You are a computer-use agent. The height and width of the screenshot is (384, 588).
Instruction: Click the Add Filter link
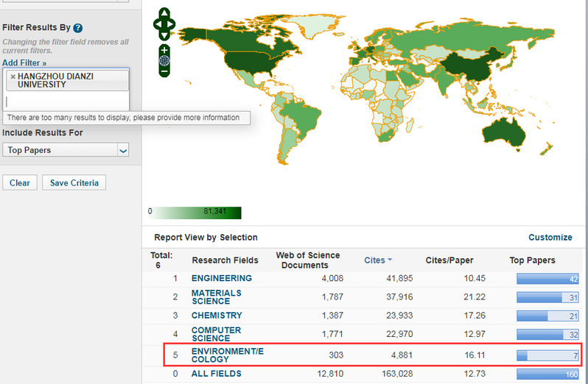tap(24, 63)
